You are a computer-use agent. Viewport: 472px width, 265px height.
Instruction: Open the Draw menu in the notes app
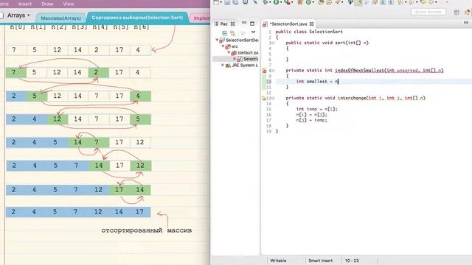click(47, 4)
